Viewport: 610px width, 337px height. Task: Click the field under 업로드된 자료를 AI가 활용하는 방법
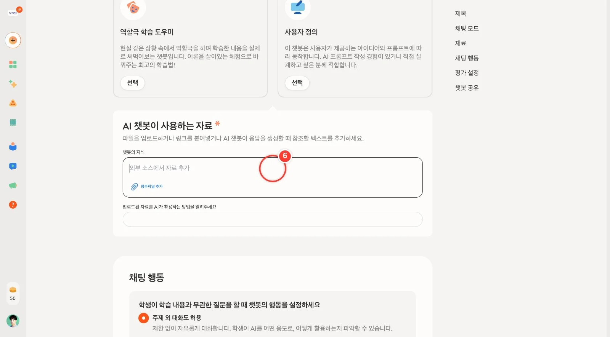click(273, 219)
